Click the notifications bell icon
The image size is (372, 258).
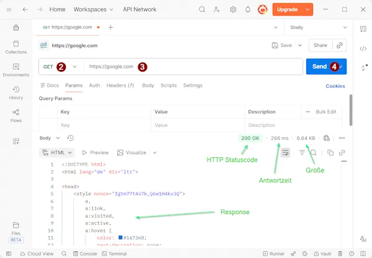[x=248, y=10]
